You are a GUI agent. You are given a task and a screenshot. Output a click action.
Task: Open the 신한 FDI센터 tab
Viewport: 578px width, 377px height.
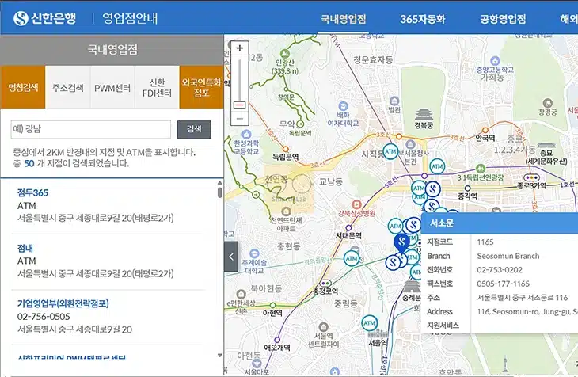tap(157, 87)
